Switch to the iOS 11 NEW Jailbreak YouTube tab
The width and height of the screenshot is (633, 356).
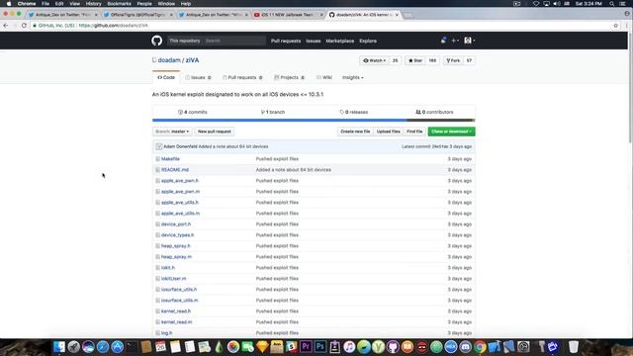[x=288, y=15]
